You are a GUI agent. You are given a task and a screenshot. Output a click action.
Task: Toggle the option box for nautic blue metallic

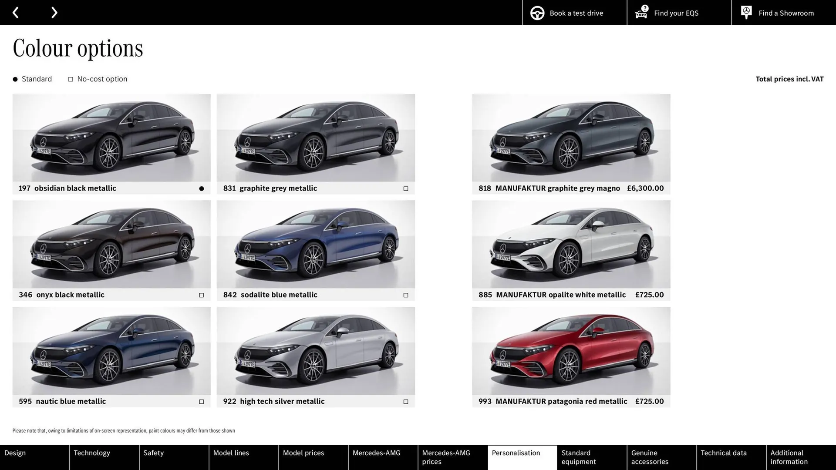[x=201, y=401]
